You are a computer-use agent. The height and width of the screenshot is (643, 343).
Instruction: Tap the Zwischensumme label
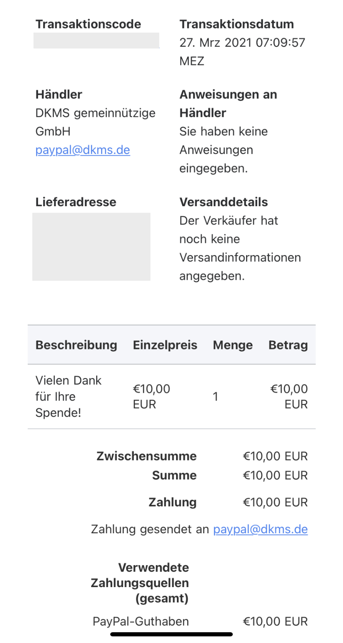(x=146, y=456)
